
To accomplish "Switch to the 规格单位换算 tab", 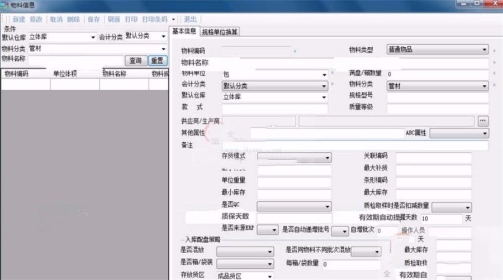I will pyautogui.click(x=220, y=32).
